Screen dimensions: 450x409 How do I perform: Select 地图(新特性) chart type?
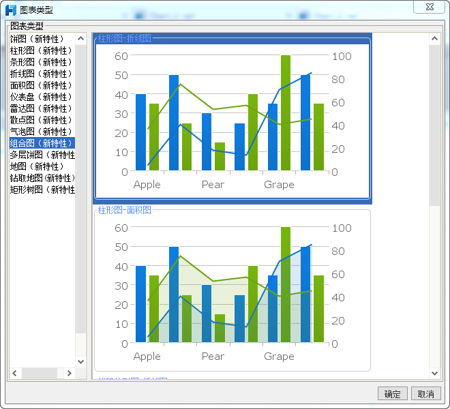pyautogui.click(x=42, y=166)
